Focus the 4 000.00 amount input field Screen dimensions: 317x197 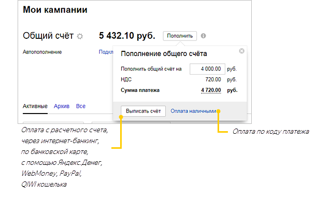pyautogui.click(x=207, y=69)
